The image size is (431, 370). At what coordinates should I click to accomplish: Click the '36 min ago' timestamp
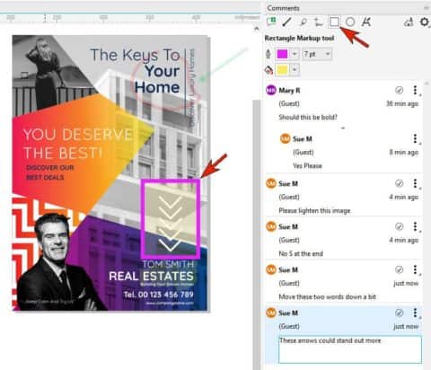pos(402,104)
